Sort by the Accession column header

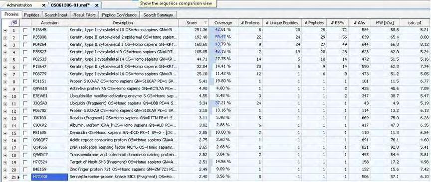coord(49,23)
